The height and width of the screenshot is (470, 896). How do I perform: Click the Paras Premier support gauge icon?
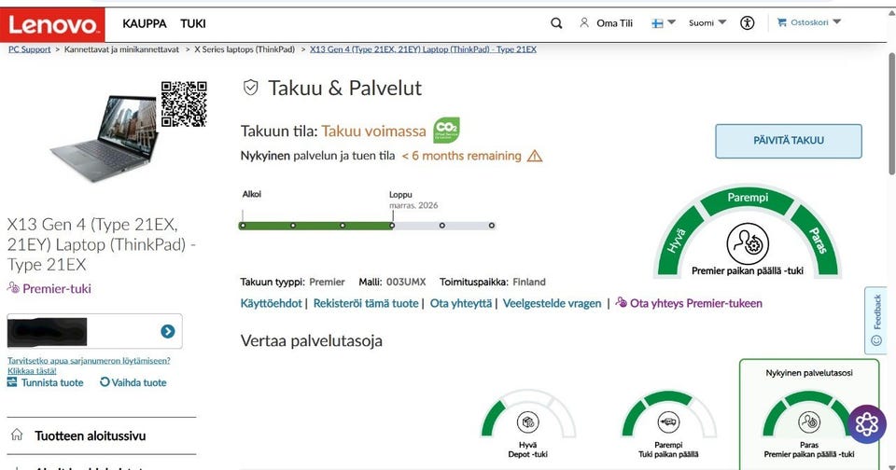808,422
